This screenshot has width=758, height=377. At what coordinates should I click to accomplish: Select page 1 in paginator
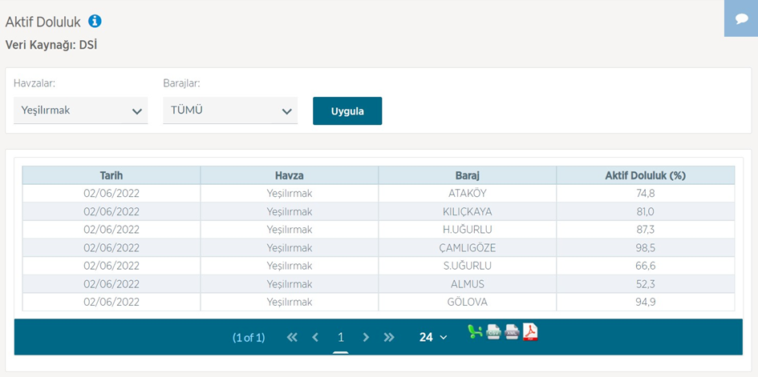[341, 338]
